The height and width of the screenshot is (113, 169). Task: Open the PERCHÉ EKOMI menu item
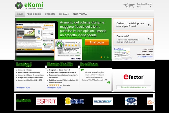coord(34,14)
